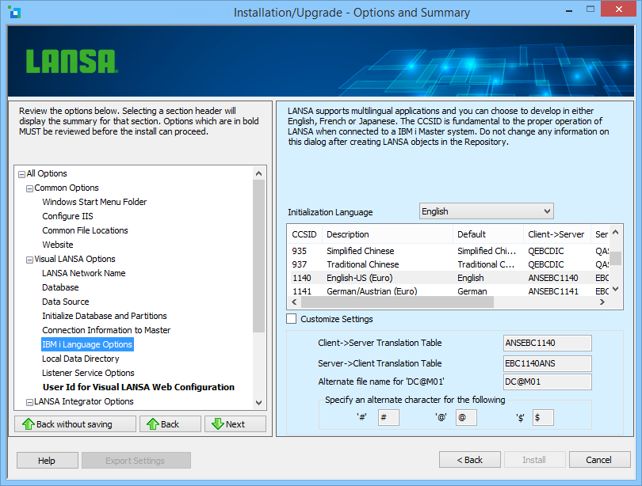Image resolution: width=642 pixels, height=486 pixels.
Task: Click the CCSID list scroll up arrow
Action: [x=615, y=232]
